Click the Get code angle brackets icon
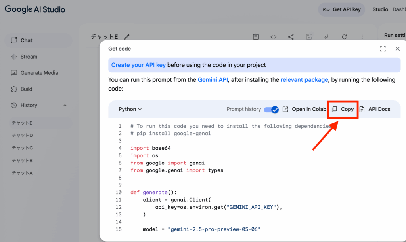The image size is (406, 242). pos(274,37)
